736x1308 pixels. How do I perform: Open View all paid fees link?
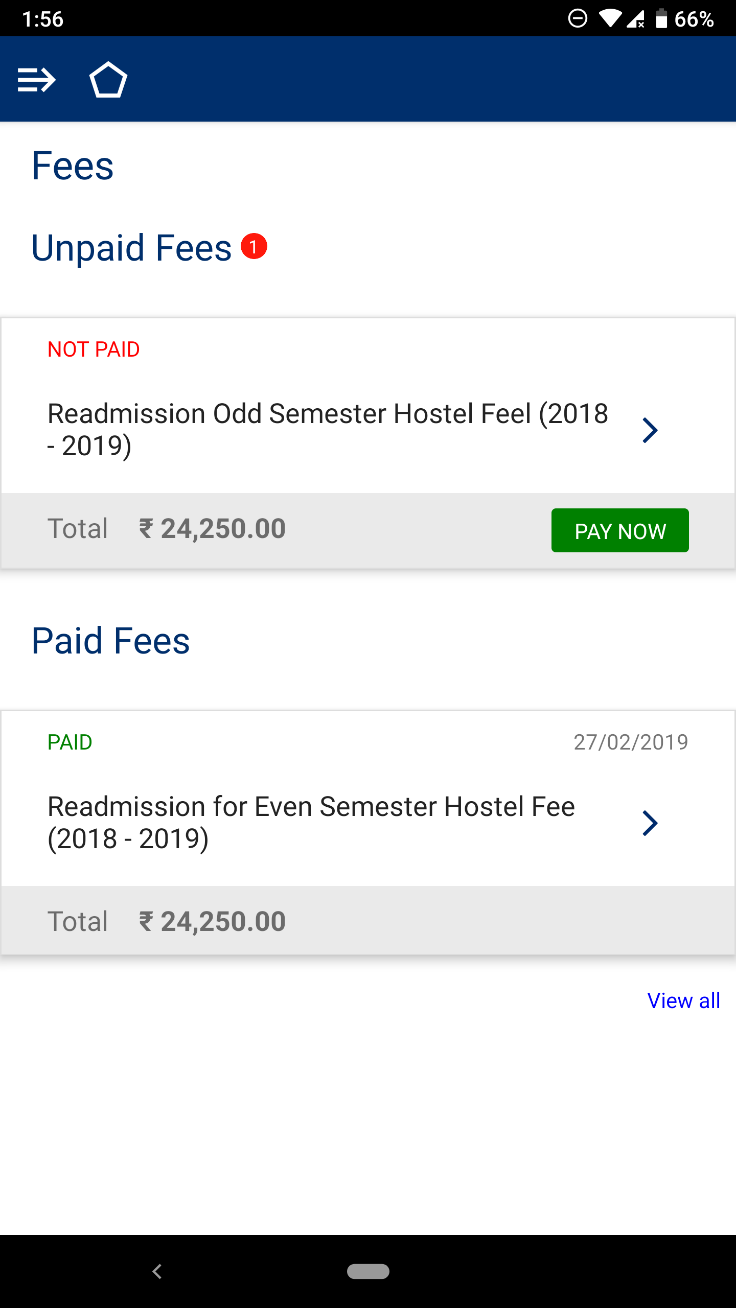pyautogui.click(x=683, y=1000)
